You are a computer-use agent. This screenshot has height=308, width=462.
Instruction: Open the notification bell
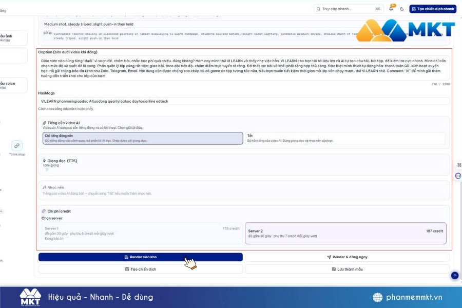point(391,9)
